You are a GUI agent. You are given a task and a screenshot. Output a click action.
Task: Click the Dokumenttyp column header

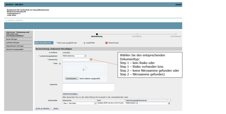[x=67, y=100]
